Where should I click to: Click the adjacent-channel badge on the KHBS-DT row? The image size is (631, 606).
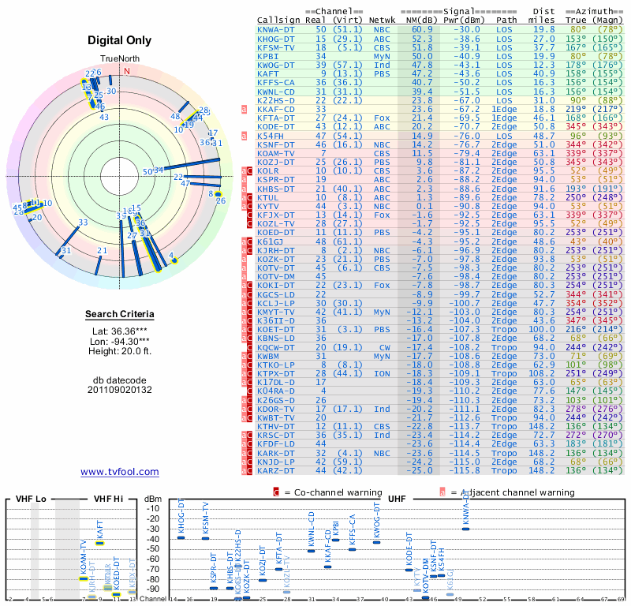pyautogui.click(x=244, y=189)
